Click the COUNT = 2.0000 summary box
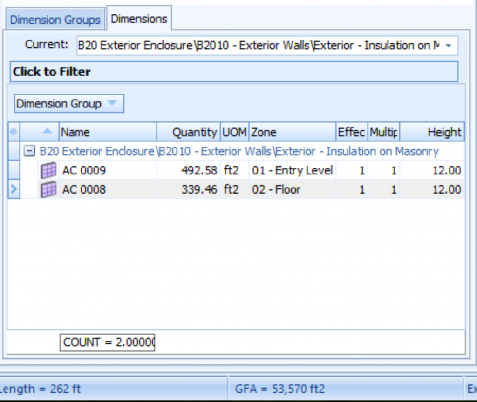 (x=108, y=342)
